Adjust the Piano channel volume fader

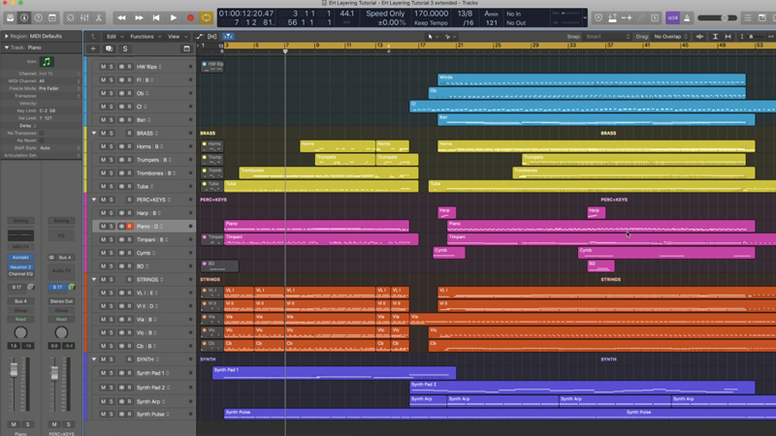point(14,370)
